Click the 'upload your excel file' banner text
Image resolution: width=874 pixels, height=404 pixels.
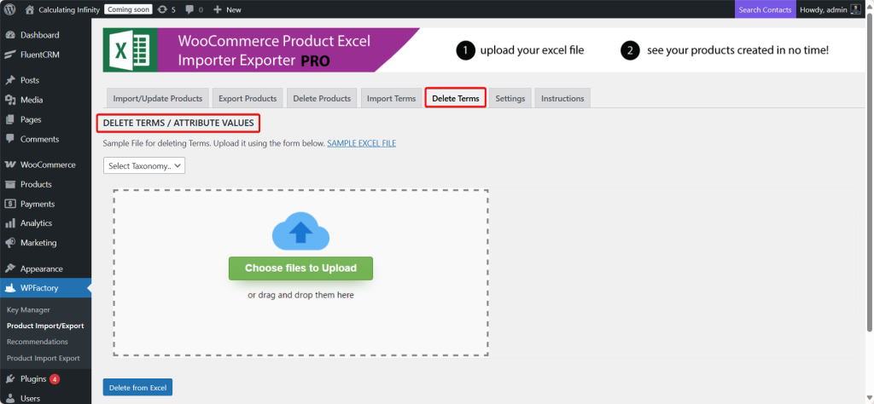(x=533, y=50)
